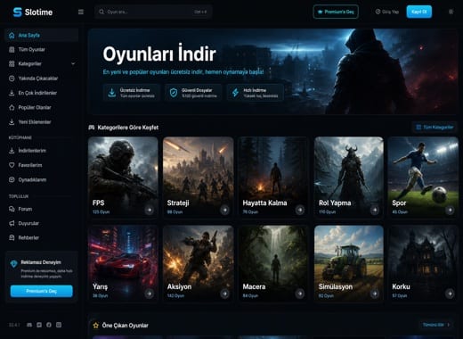The height and width of the screenshot is (339, 463).
Task: Click the Slotime logo
Action: [33, 12]
